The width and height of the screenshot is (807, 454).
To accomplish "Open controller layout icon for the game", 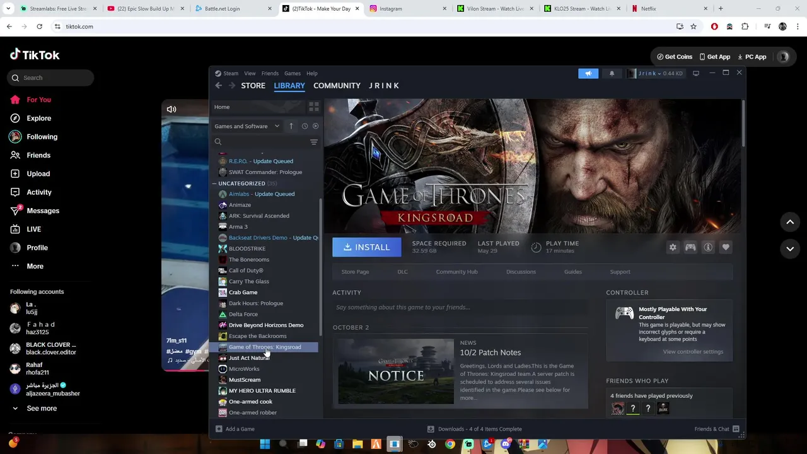I will click(690, 247).
